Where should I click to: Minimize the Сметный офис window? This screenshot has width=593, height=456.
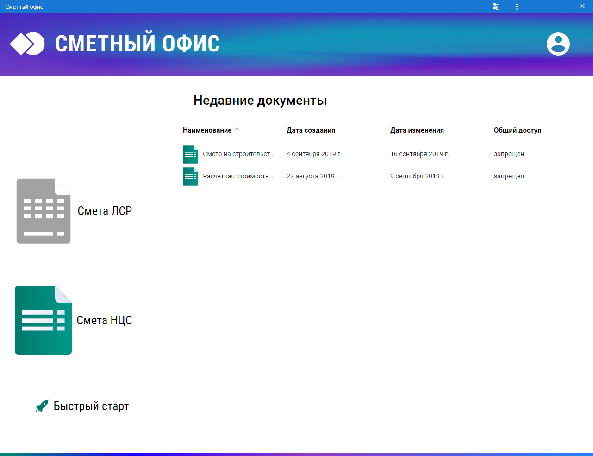pos(540,6)
